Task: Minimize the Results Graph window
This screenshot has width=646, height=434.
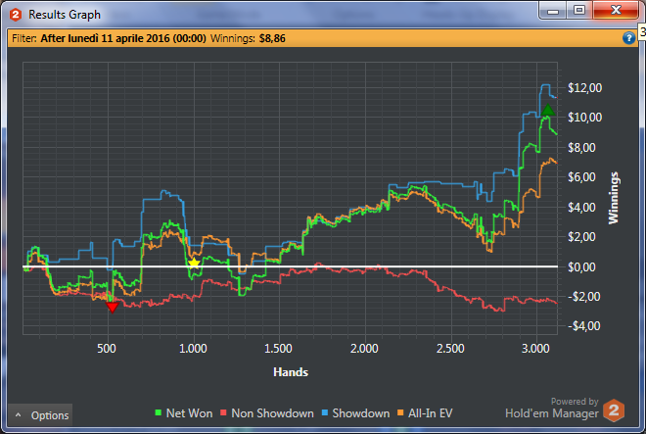Action: 553,11
